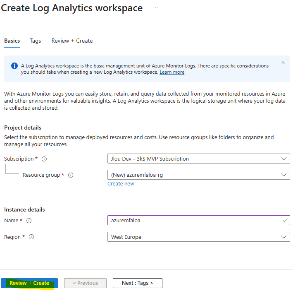Click the Create new resource group link
Screen dimensions: 293x291
tap(121, 184)
